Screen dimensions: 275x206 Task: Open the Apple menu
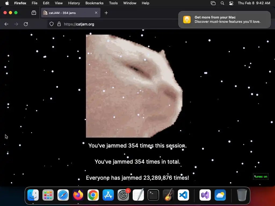coord(7,3)
